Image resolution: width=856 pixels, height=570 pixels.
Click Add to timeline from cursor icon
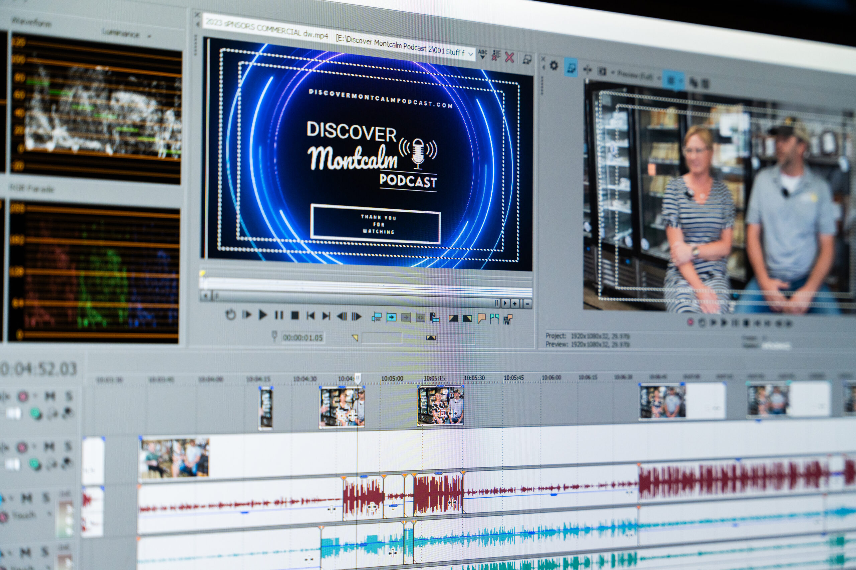(x=391, y=318)
